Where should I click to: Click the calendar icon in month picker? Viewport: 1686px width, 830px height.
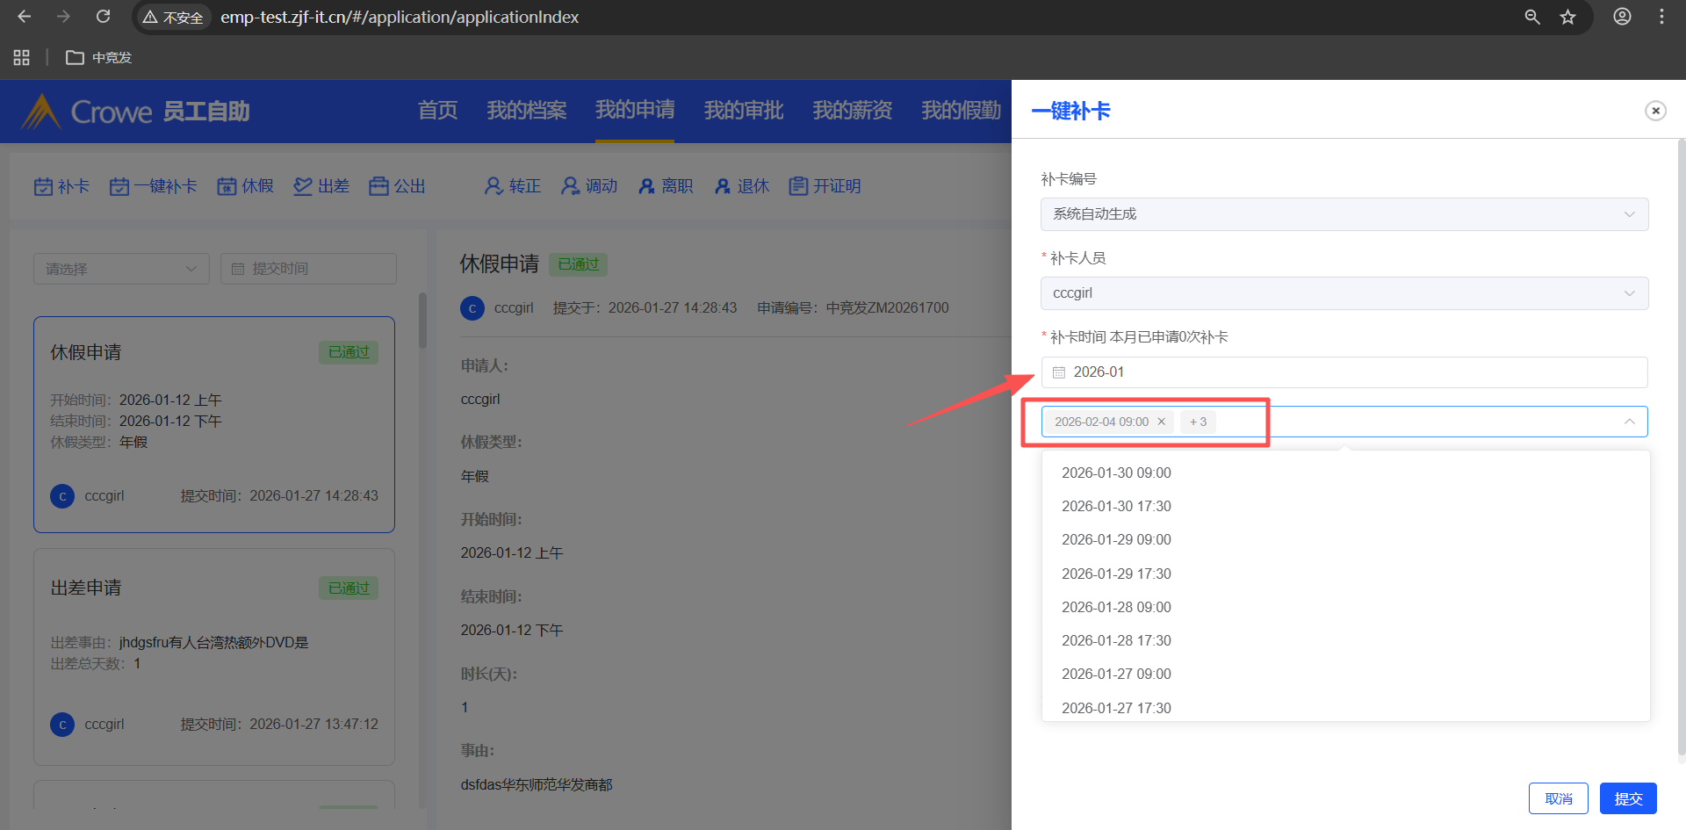pos(1059,372)
